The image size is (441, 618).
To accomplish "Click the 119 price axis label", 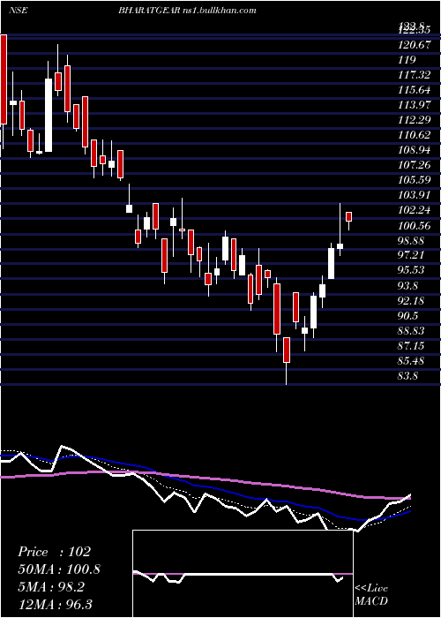I will pyautogui.click(x=407, y=60).
